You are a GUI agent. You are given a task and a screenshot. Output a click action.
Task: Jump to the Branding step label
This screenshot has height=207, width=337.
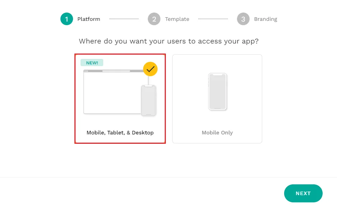click(265, 19)
